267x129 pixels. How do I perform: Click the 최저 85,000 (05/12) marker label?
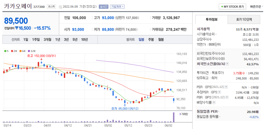click(125, 109)
